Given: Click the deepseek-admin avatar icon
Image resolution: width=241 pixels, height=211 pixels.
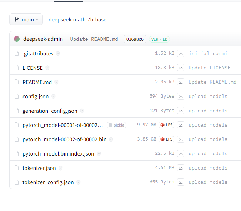Looking at the screenshot, I should [x=17, y=39].
